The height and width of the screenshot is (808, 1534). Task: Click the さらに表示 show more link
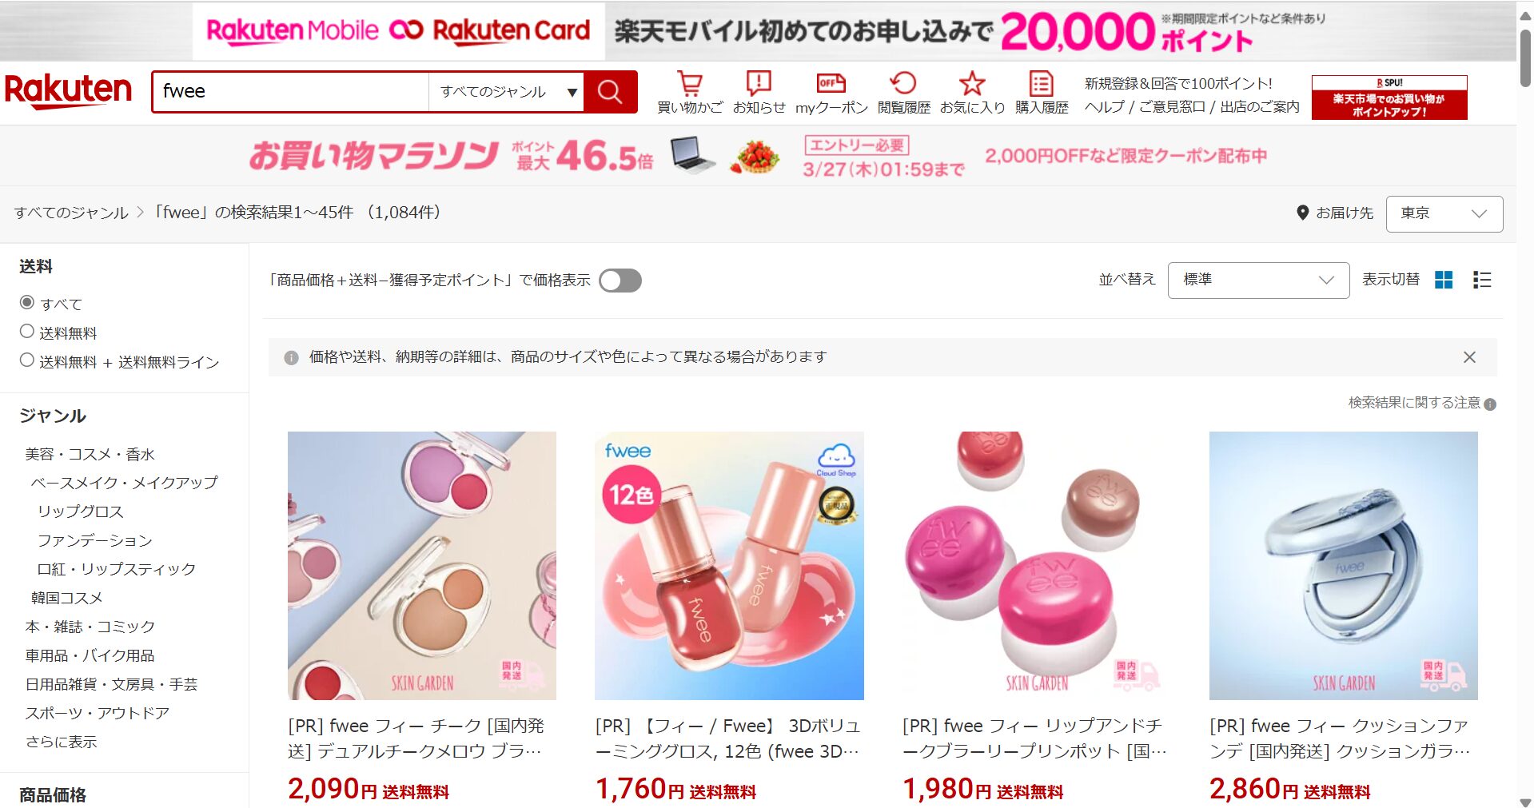61,742
